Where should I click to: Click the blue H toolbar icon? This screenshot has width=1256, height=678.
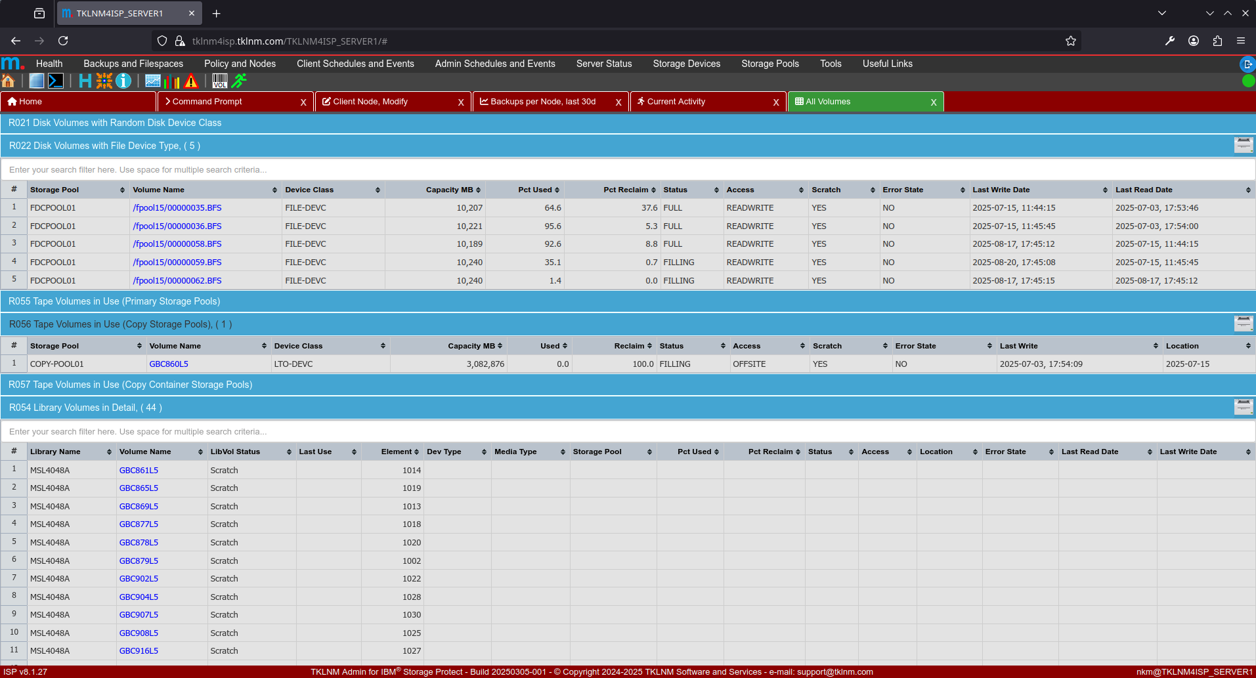click(85, 81)
